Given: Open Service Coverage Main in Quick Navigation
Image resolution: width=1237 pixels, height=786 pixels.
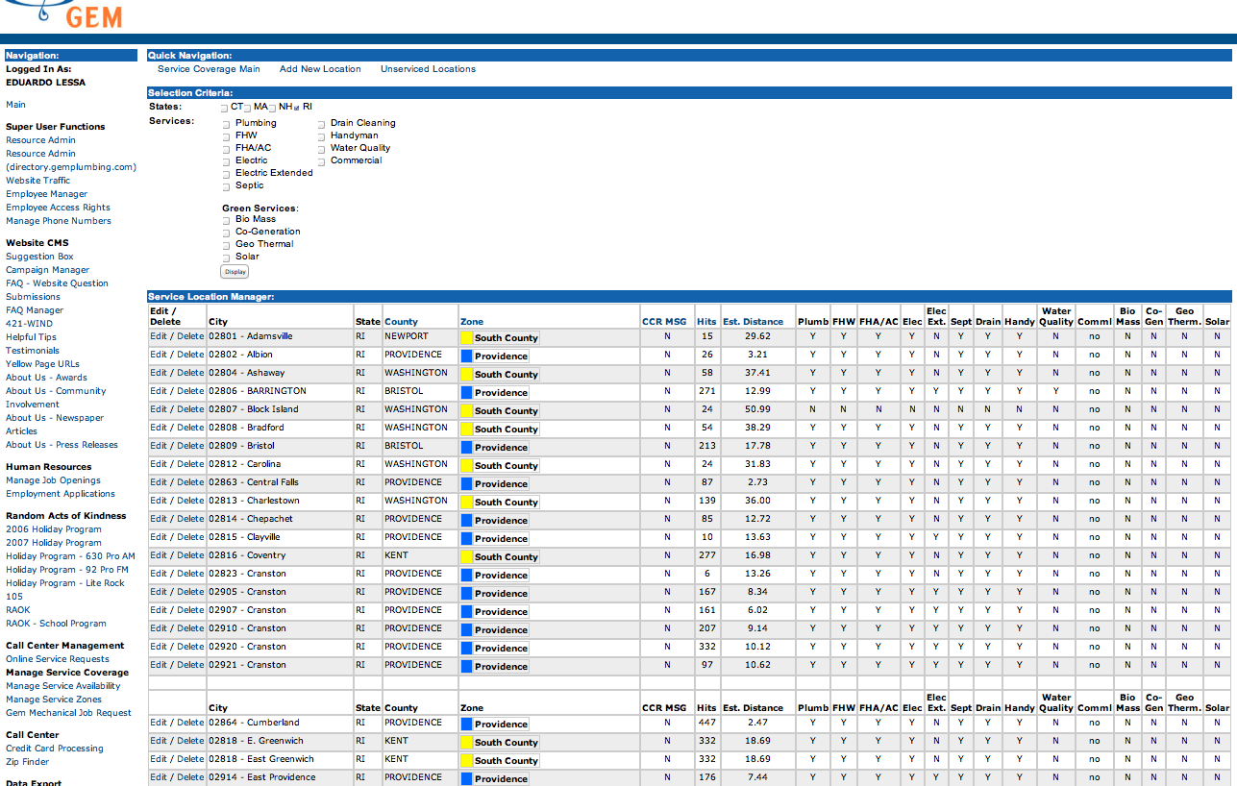Looking at the screenshot, I should point(209,69).
